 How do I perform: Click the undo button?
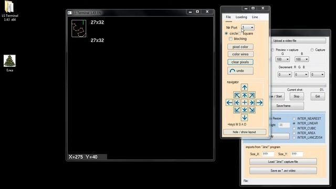pos(240,71)
